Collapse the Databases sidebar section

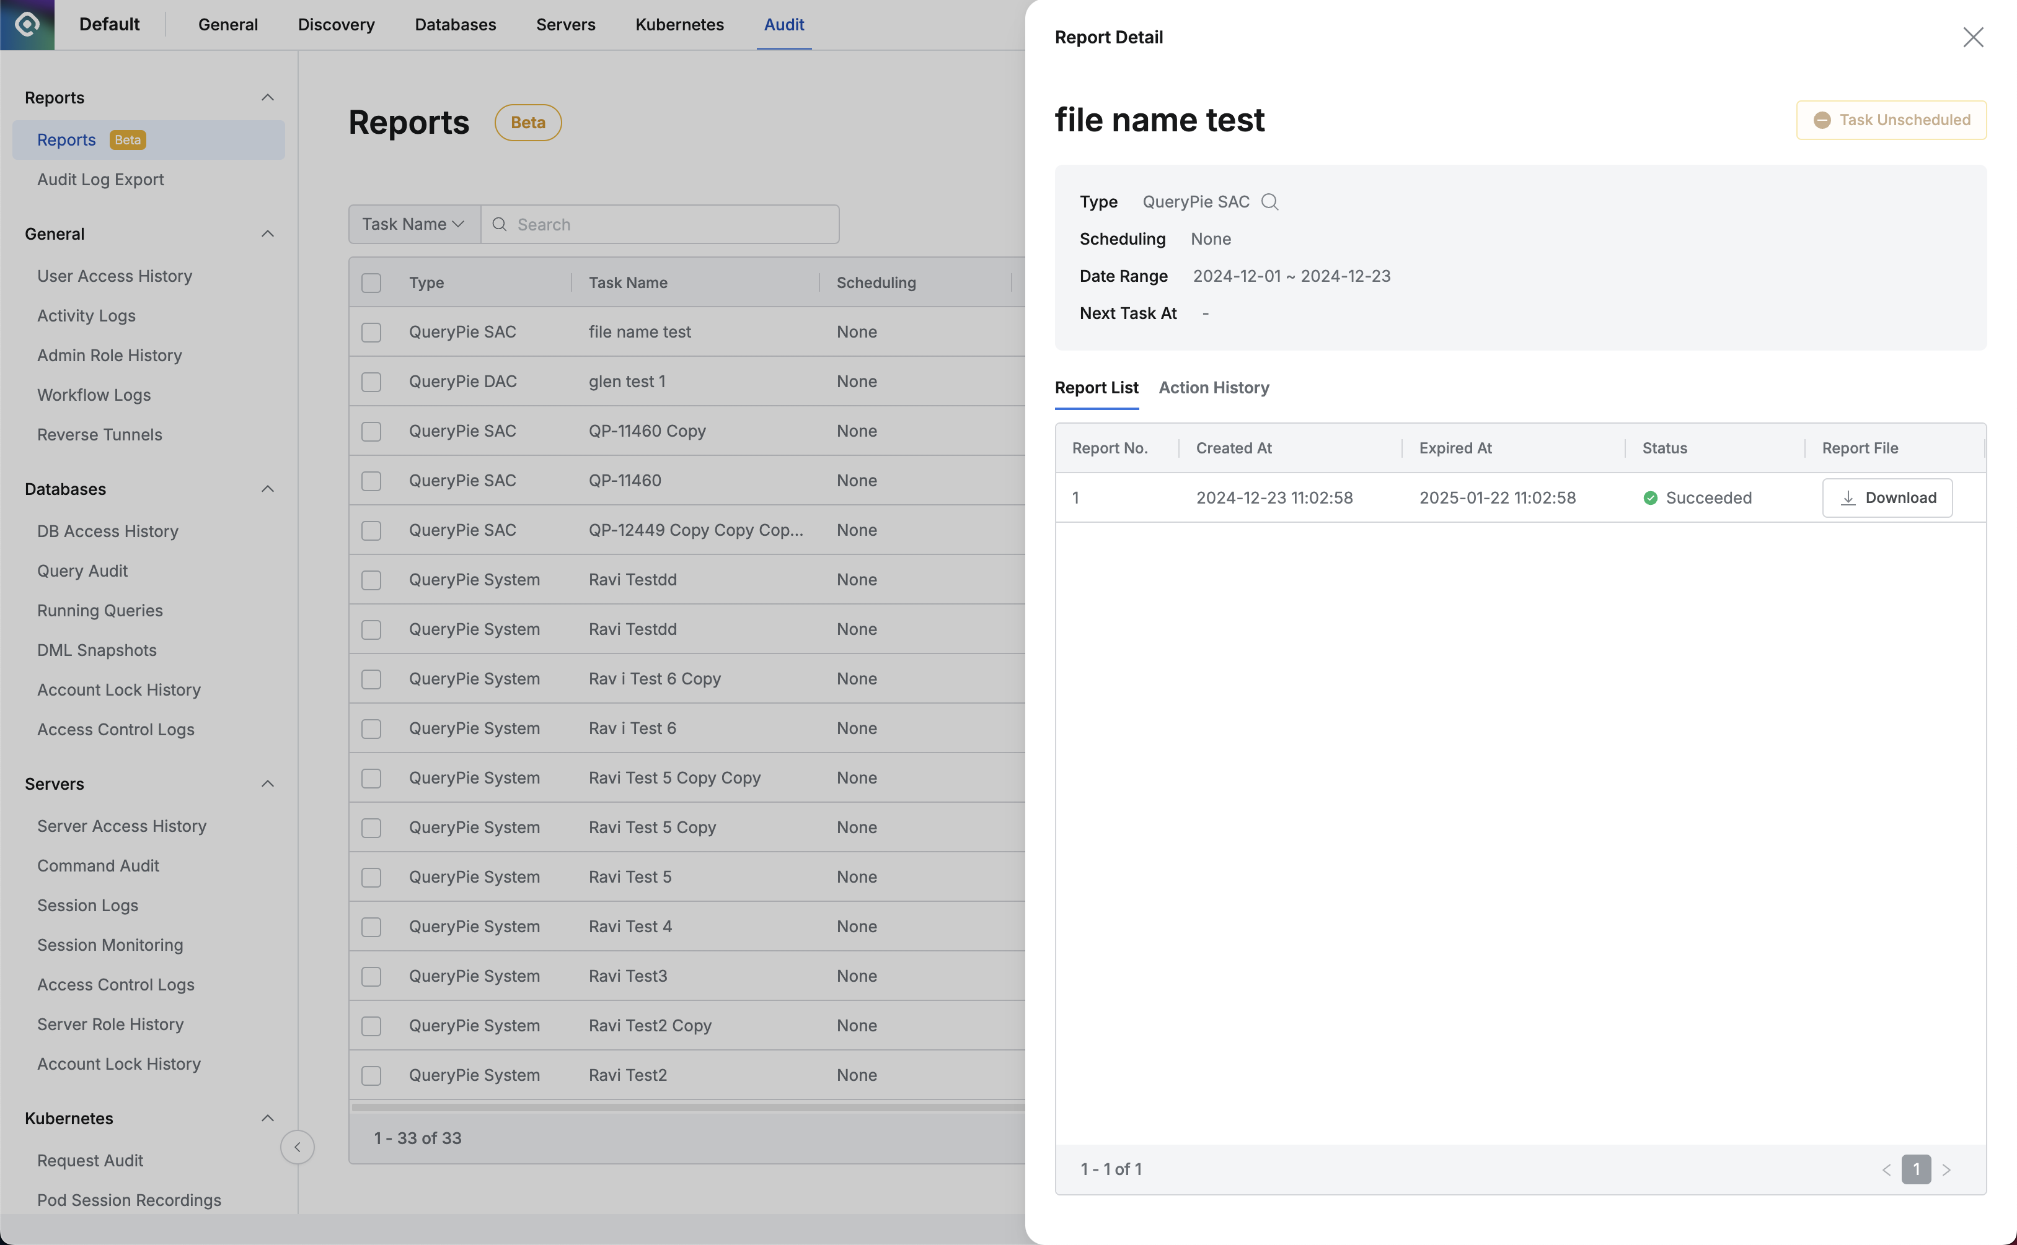pos(267,489)
